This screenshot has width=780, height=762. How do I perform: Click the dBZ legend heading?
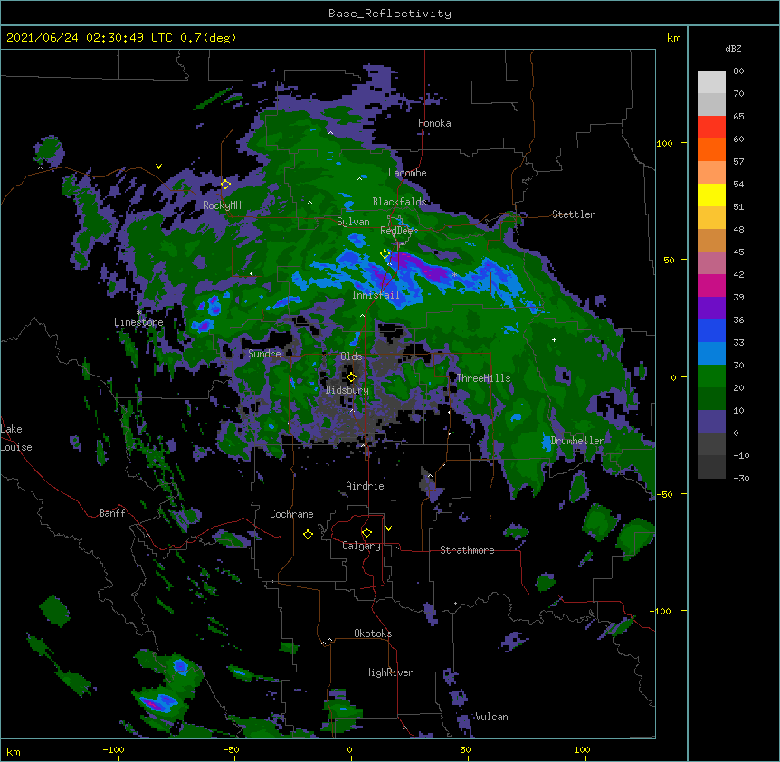point(733,48)
